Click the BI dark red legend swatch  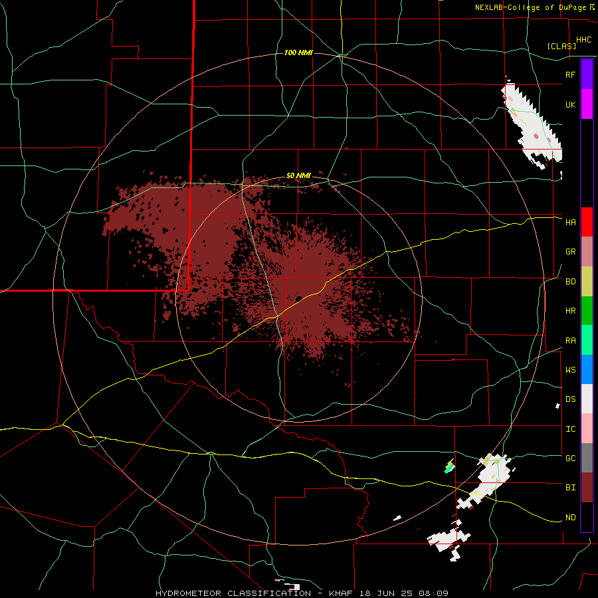point(587,488)
